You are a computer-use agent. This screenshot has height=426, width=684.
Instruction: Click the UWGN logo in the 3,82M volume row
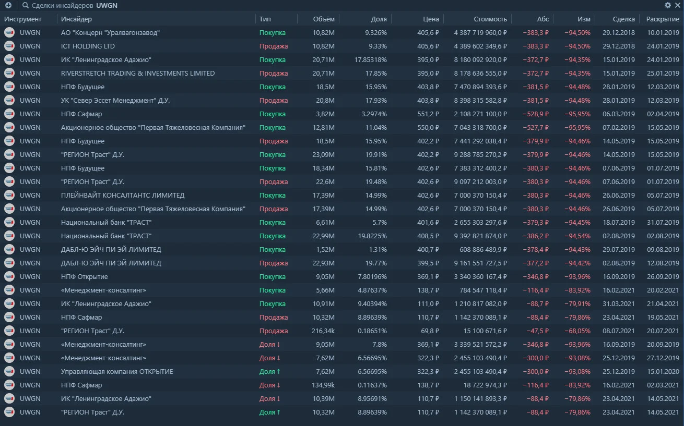pyautogui.click(x=9, y=114)
